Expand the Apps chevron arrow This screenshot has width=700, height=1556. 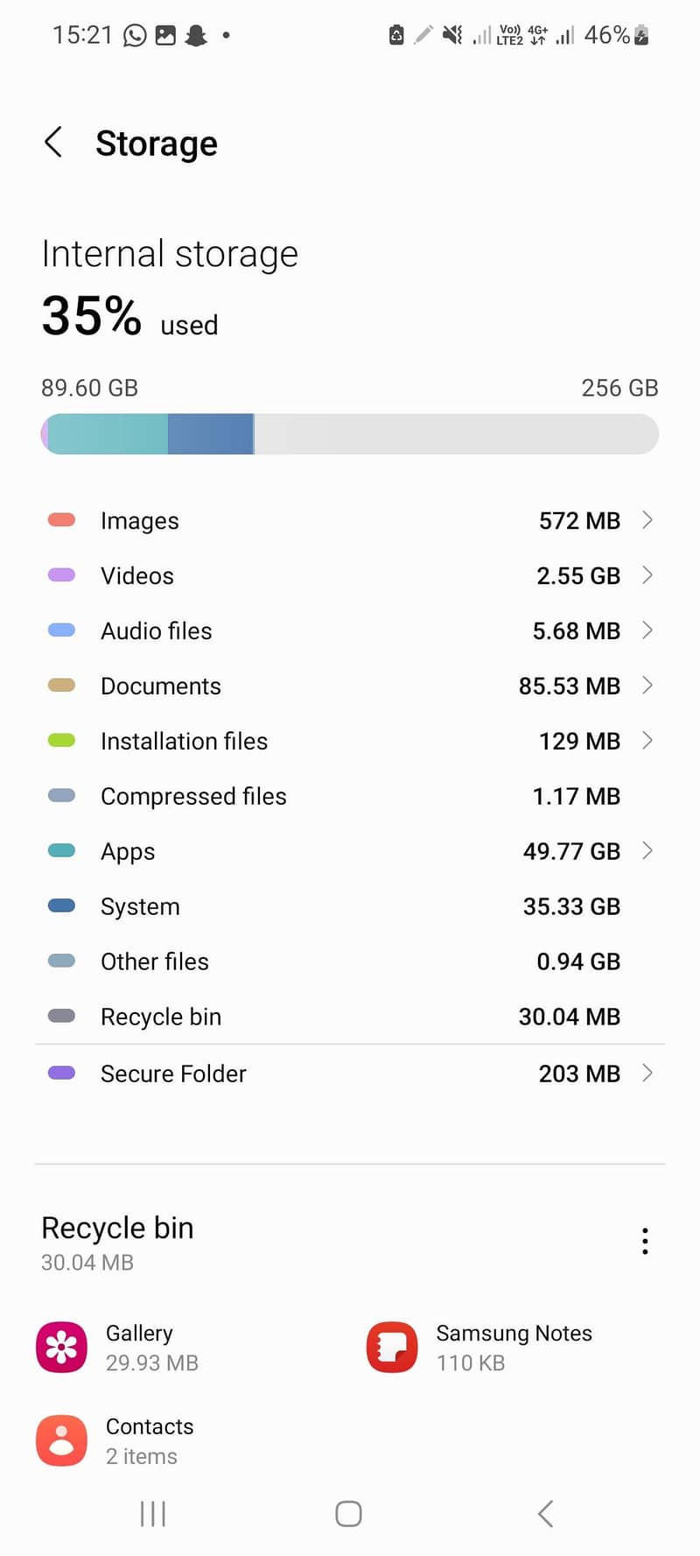pos(647,851)
